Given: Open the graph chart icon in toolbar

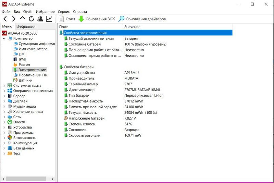Looking at the screenshot, I should pos(49,19).
